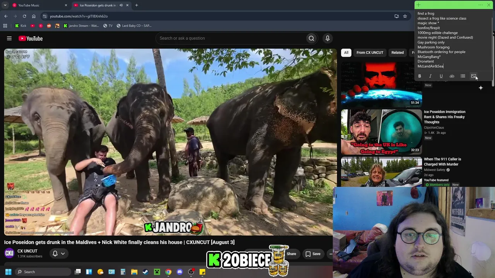
Task: Close the green sticky note
Action: [x=489, y=5]
